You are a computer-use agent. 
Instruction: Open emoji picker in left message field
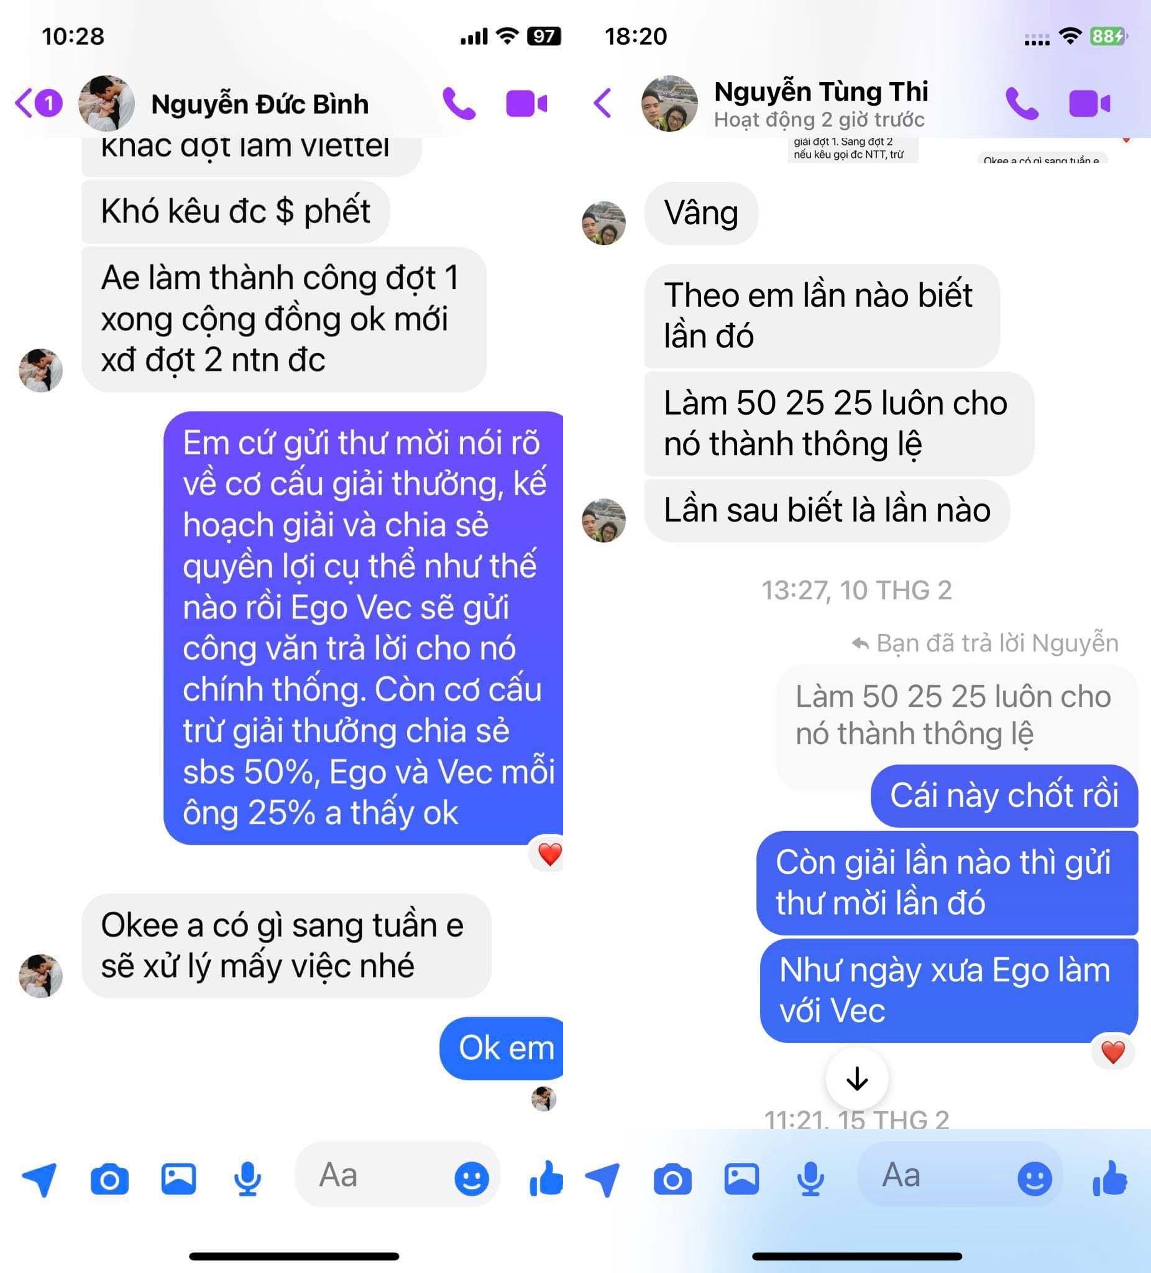click(x=472, y=1179)
